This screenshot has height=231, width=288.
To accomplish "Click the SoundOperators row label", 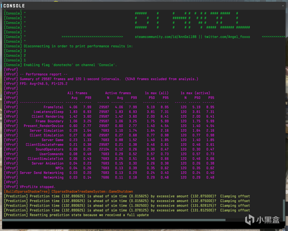I will [50, 149].
